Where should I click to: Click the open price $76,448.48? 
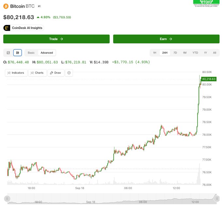[18, 62]
